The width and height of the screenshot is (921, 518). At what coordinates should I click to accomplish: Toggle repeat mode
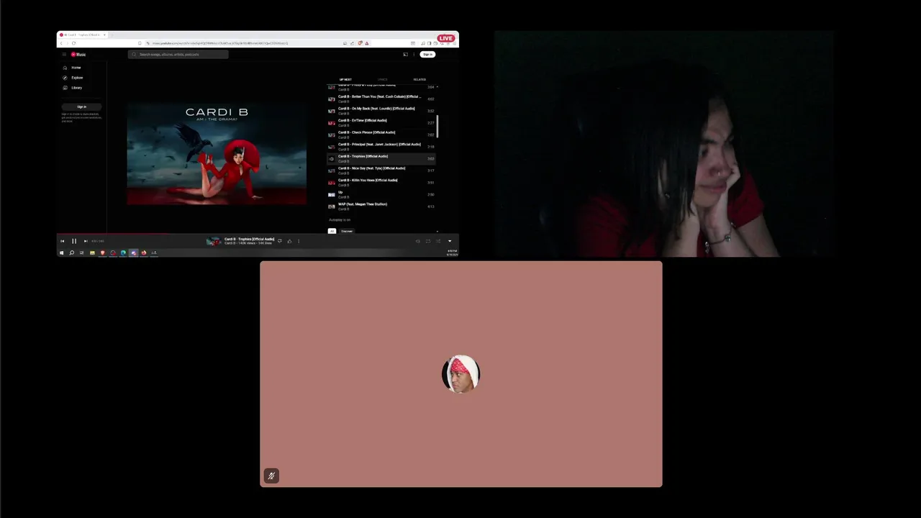click(x=428, y=241)
